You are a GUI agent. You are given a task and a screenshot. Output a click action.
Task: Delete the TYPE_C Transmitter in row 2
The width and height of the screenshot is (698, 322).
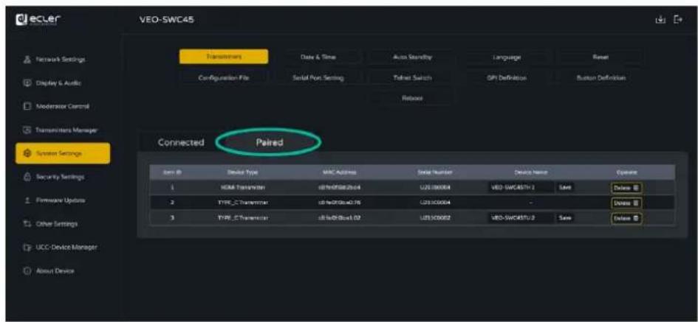(626, 203)
